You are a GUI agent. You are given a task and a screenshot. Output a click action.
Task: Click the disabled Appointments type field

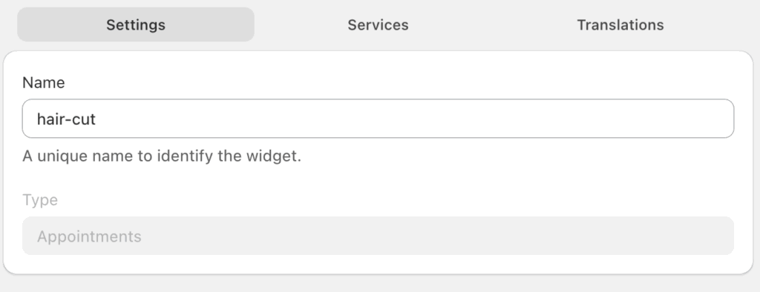coord(378,236)
